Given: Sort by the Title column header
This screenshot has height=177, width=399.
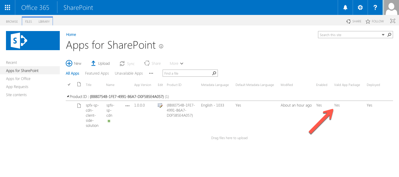Looking at the screenshot, I should point(88,85).
